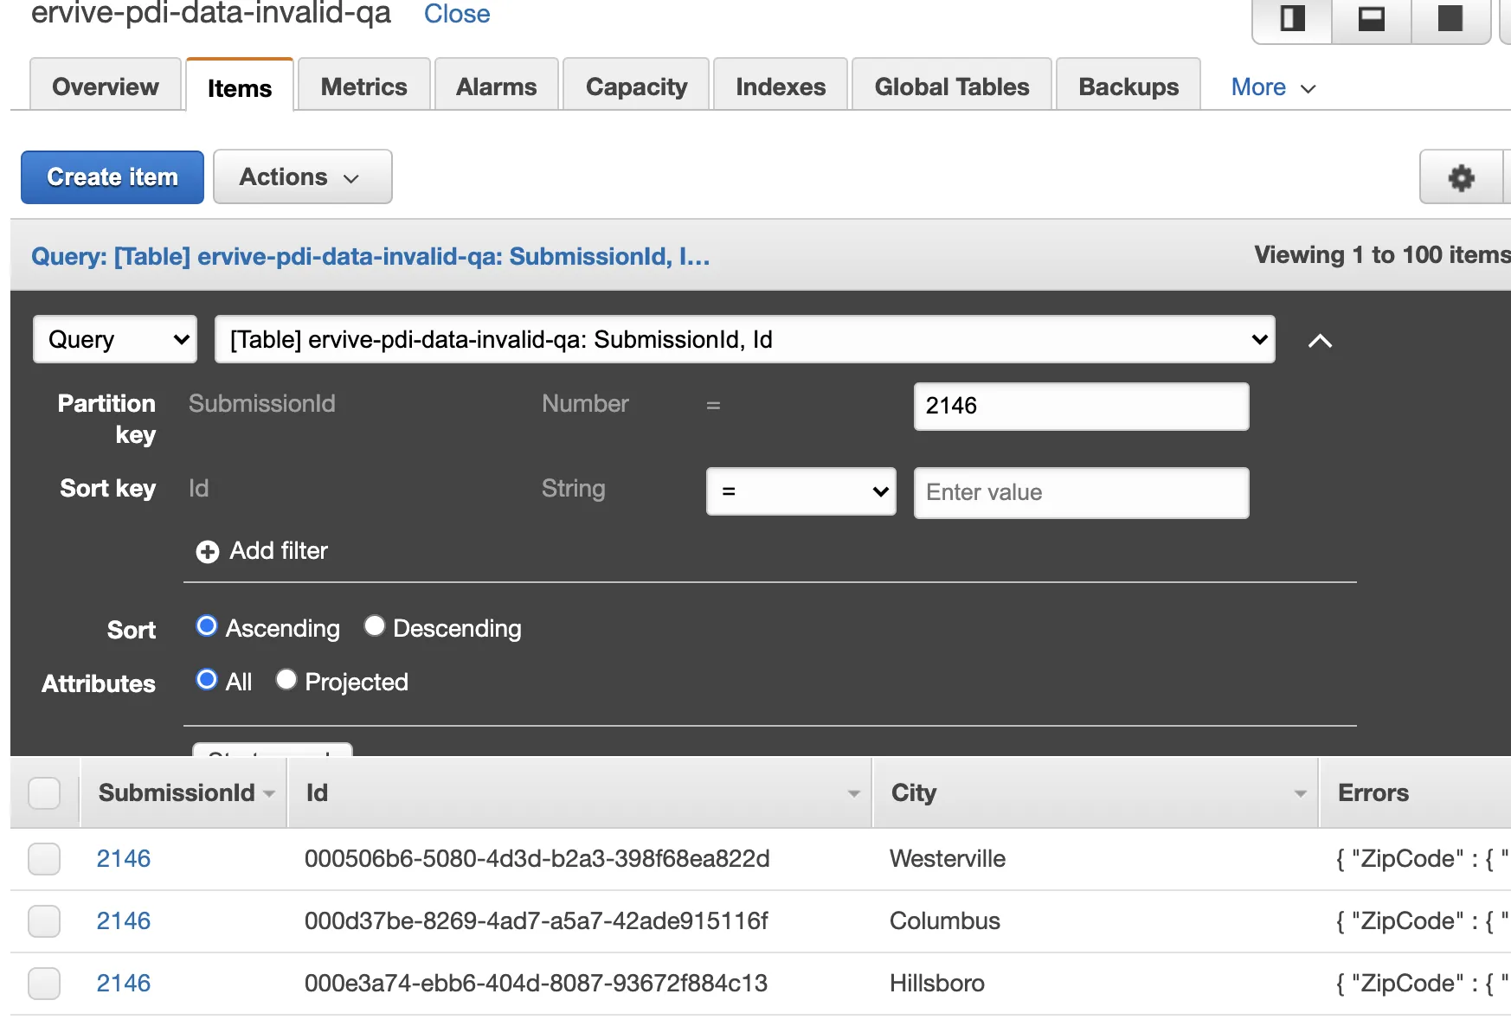The width and height of the screenshot is (1511, 1026).
Task: Check the Westerville row checkbox
Action: (44, 859)
